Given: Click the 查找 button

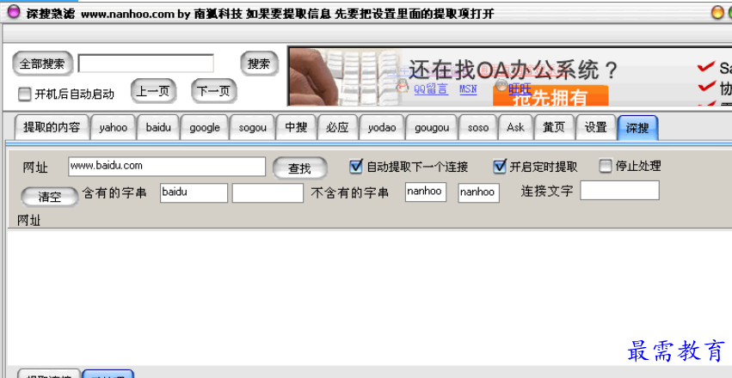Looking at the screenshot, I should click(299, 168).
